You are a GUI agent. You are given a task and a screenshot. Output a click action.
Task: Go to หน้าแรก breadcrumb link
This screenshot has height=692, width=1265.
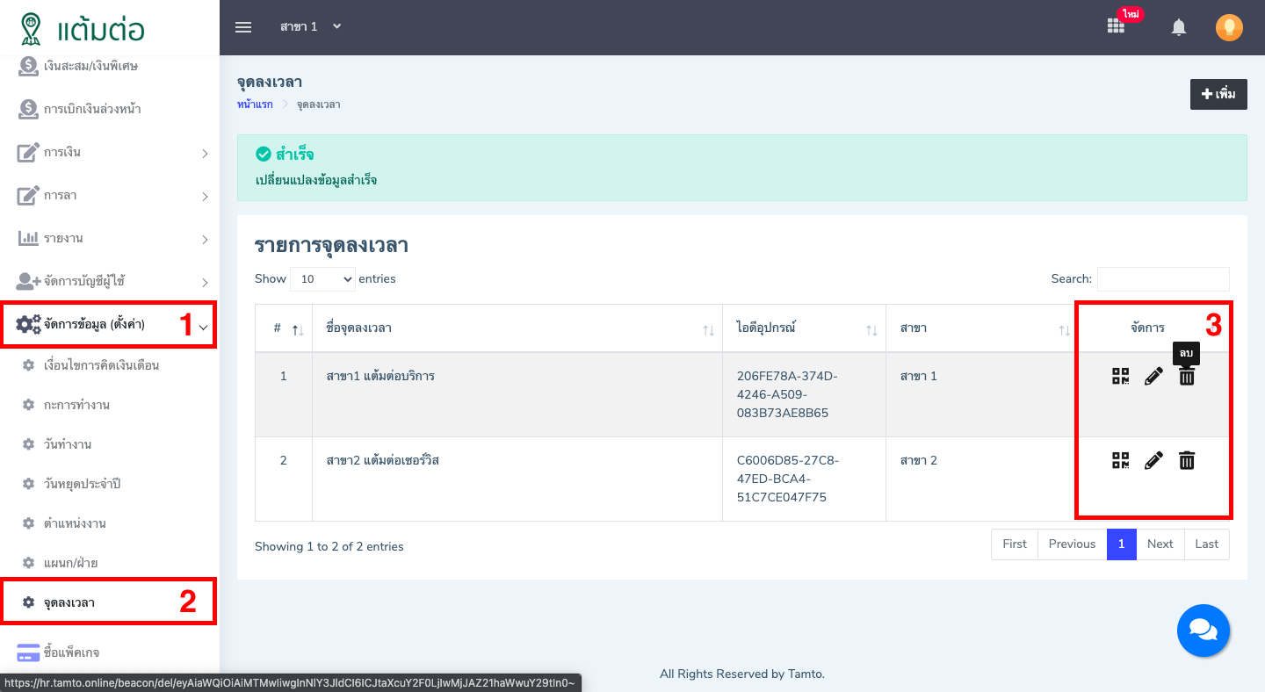255,105
